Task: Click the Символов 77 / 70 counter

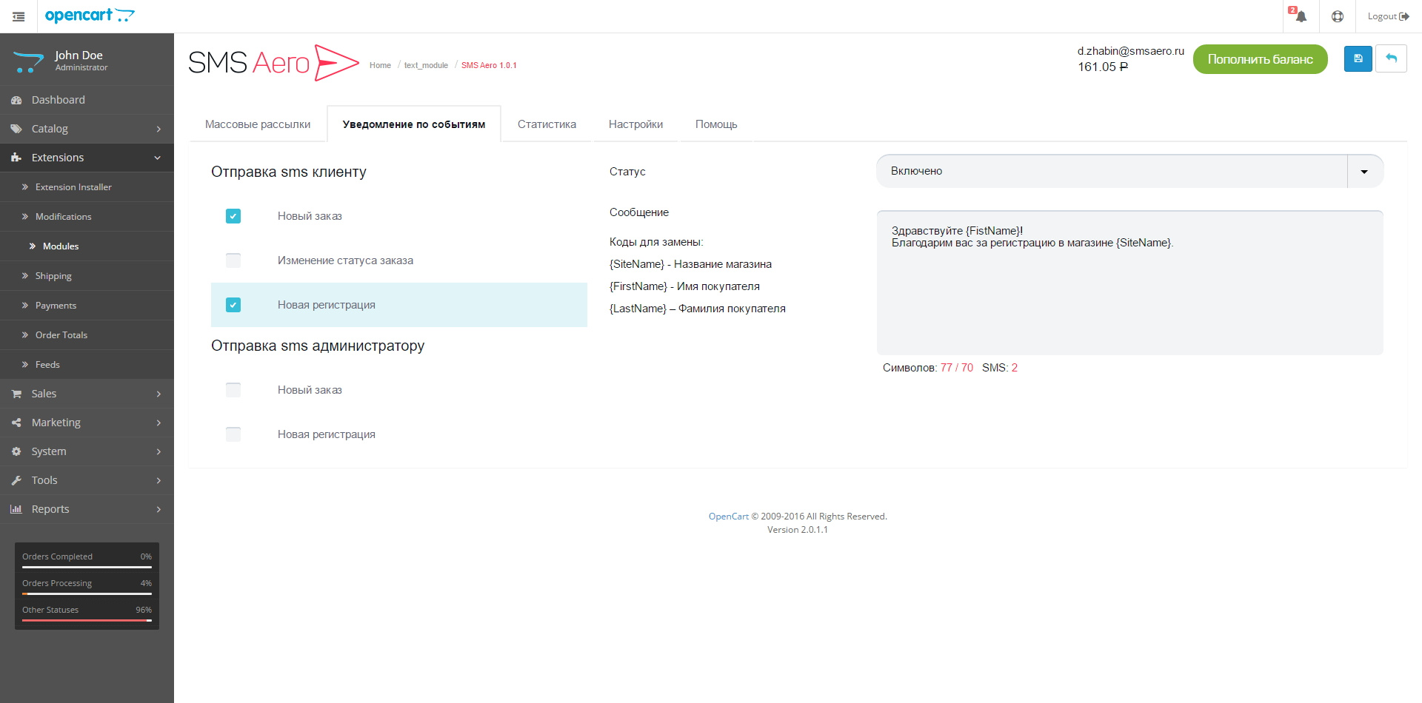Action: coord(927,368)
